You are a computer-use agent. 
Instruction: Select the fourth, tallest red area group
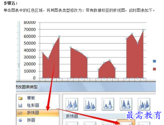click(135, 58)
